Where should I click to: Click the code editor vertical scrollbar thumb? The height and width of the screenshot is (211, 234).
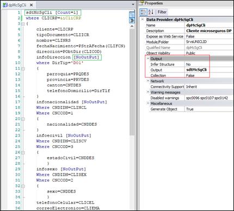click(x=132, y=82)
